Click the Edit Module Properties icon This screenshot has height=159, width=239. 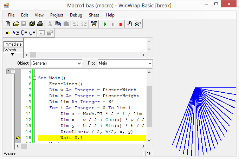point(50,33)
